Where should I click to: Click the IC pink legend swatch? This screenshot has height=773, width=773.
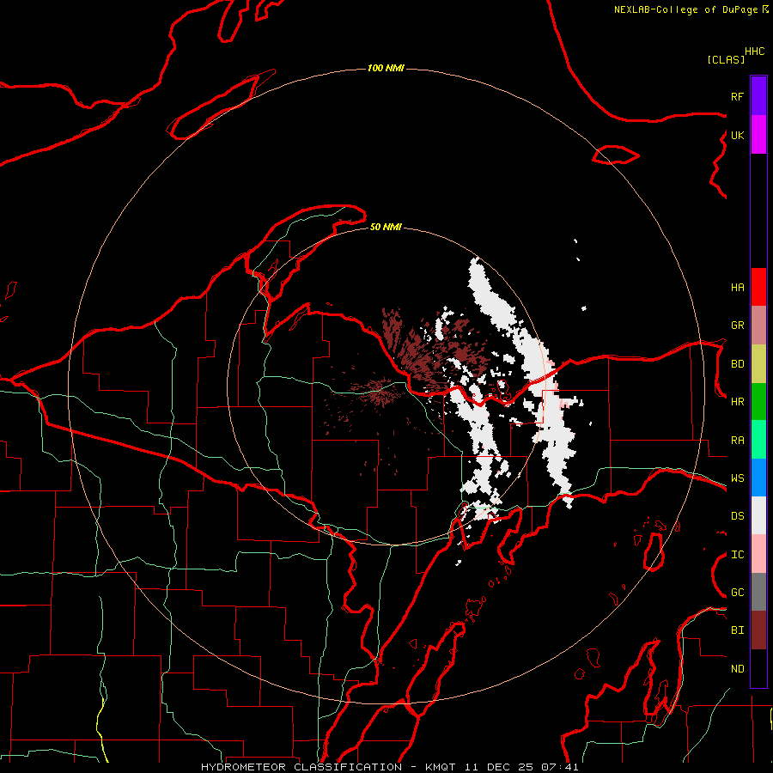pos(758,554)
